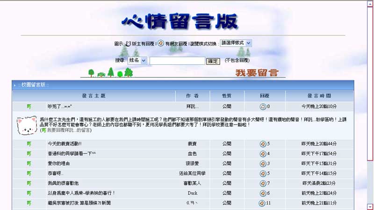
Task: Click the 確定 search button
Action: [x=213, y=61]
